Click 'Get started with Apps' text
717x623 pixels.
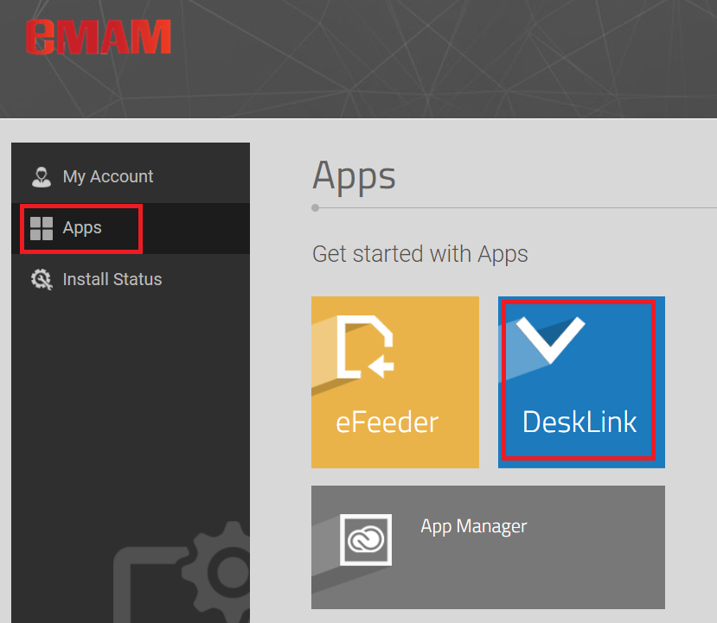(x=419, y=254)
